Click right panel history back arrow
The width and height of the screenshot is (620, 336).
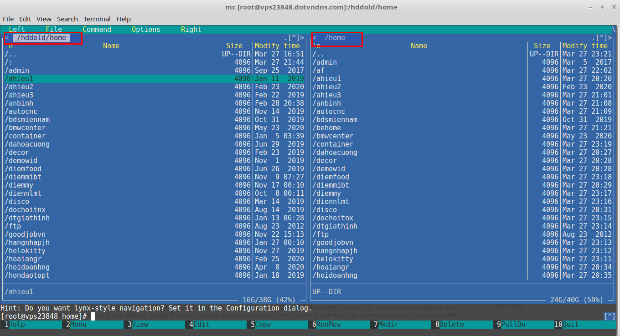point(315,38)
